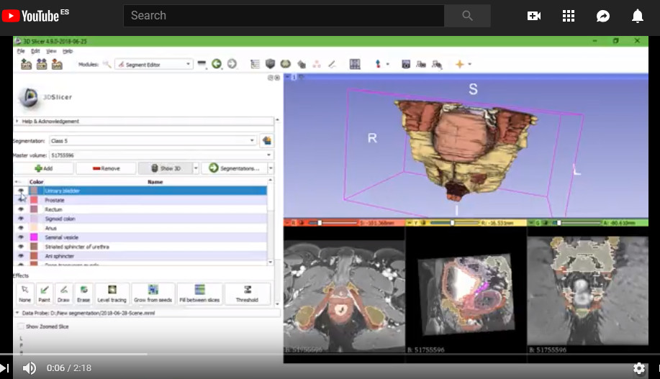
Task: Activate the Level tracing effect
Action: [112, 293]
